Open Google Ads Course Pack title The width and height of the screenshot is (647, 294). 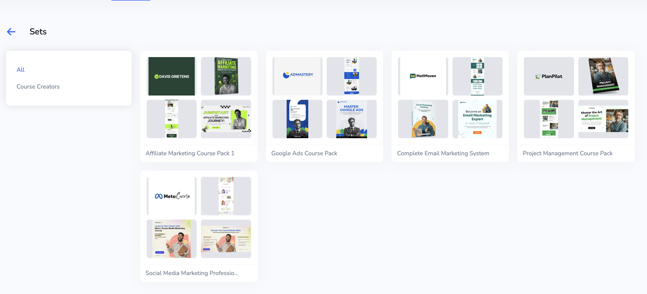tap(304, 153)
